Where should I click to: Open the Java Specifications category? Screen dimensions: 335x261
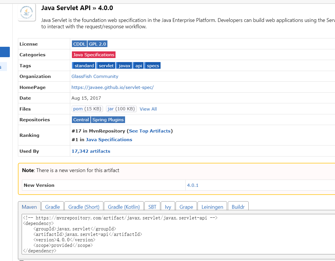(94, 55)
